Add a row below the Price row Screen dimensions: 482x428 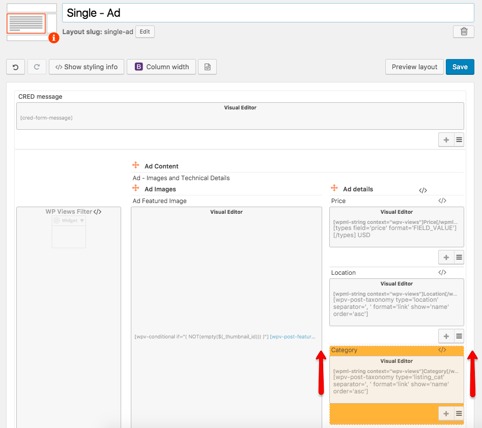click(x=446, y=258)
